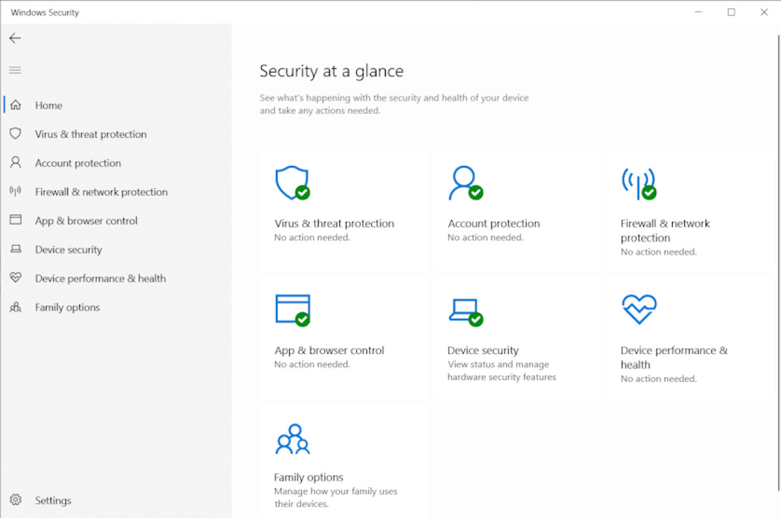Open the Family options tile title
The width and height of the screenshot is (781, 518).
click(x=308, y=477)
